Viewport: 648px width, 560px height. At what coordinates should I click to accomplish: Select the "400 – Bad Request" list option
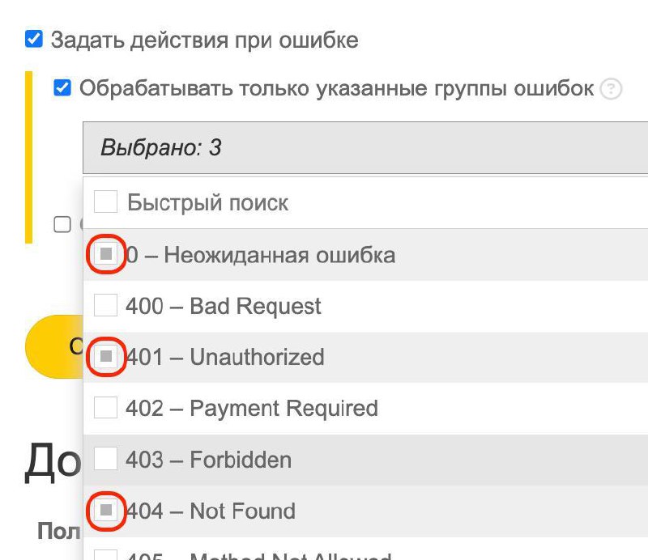point(365,306)
